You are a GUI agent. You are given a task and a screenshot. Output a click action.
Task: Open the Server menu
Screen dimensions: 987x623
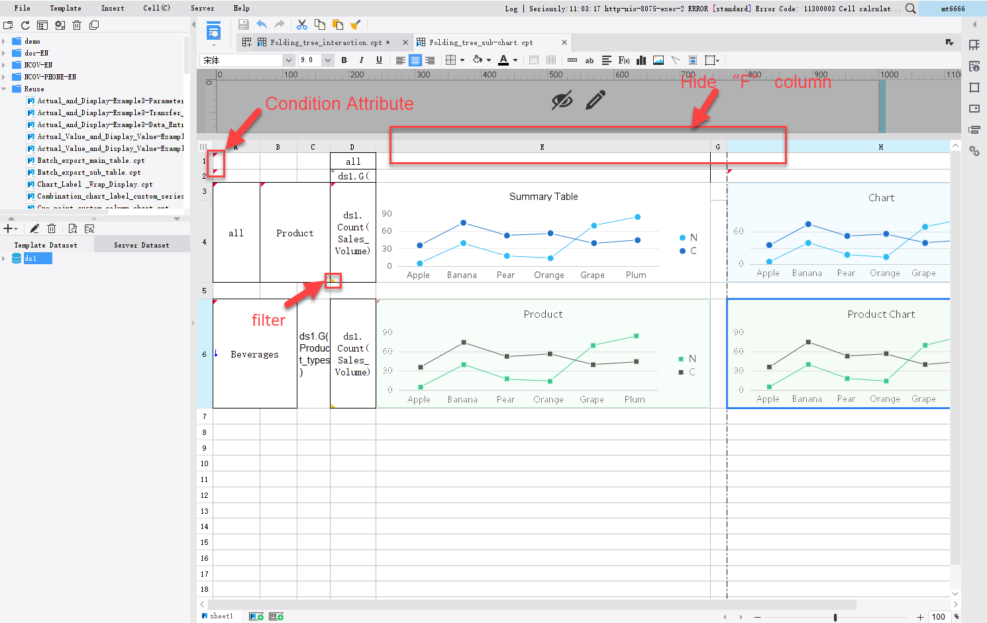click(x=202, y=8)
